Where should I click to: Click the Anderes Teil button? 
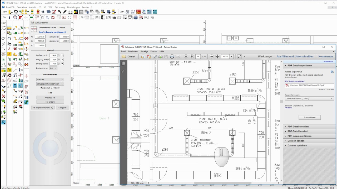click(50, 98)
